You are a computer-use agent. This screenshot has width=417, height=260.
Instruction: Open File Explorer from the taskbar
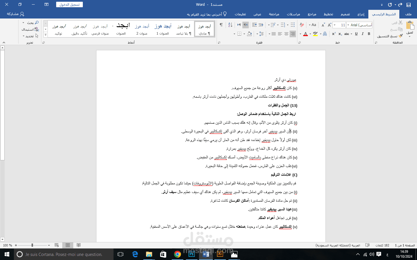click(149, 254)
